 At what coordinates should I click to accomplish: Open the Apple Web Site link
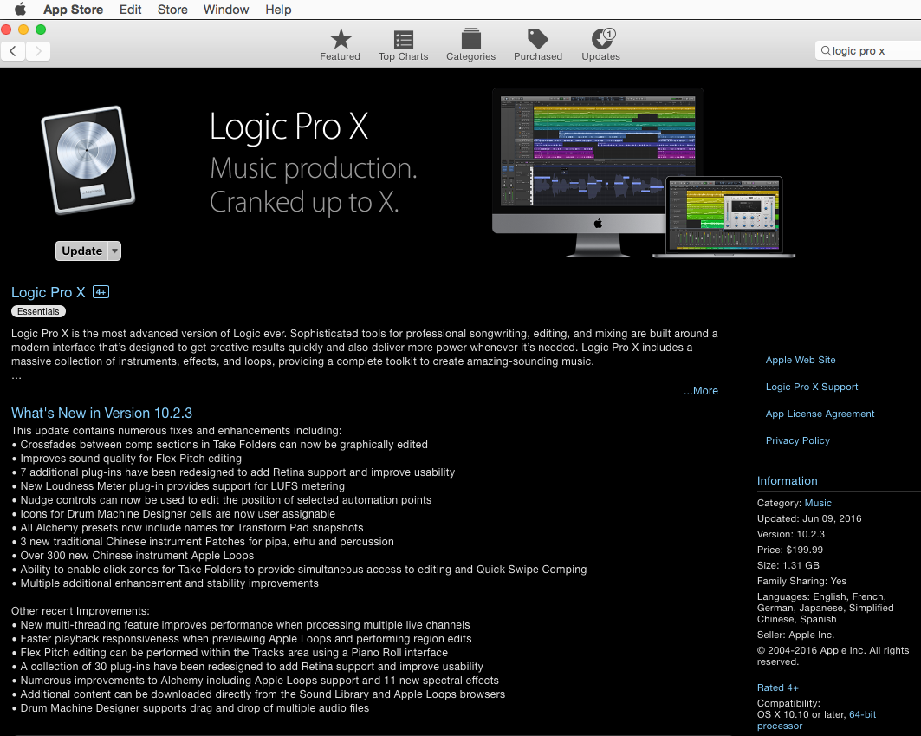[x=800, y=360]
